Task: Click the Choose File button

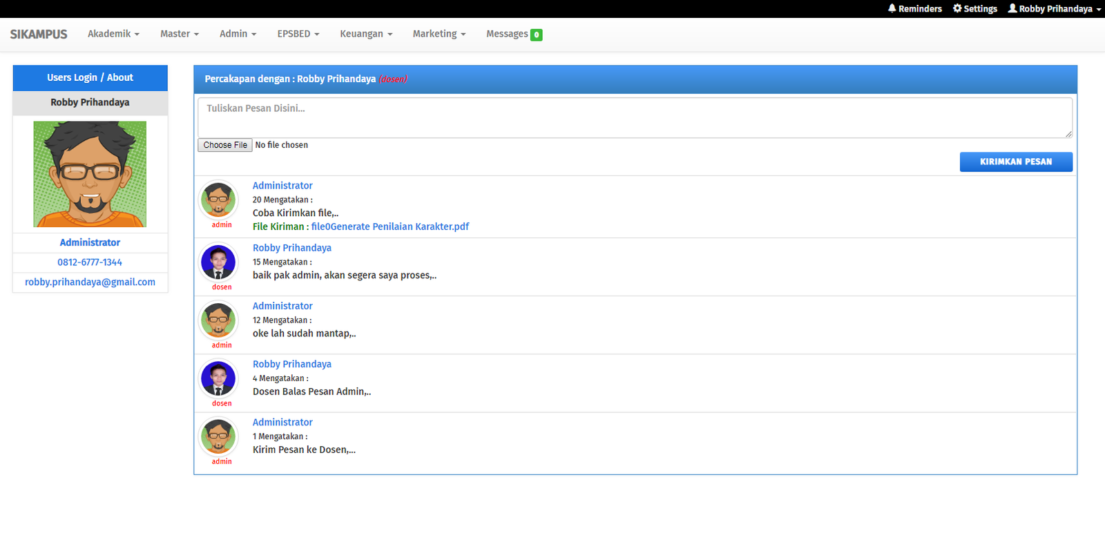Action: coord(225,145)
